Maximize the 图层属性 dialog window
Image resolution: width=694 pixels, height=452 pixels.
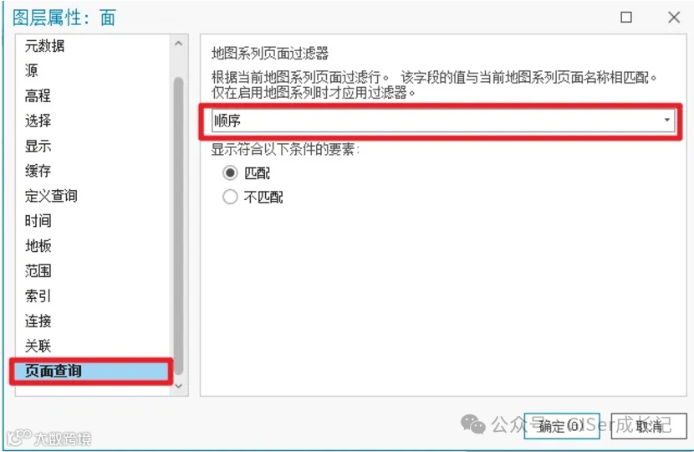click(625, 18)
